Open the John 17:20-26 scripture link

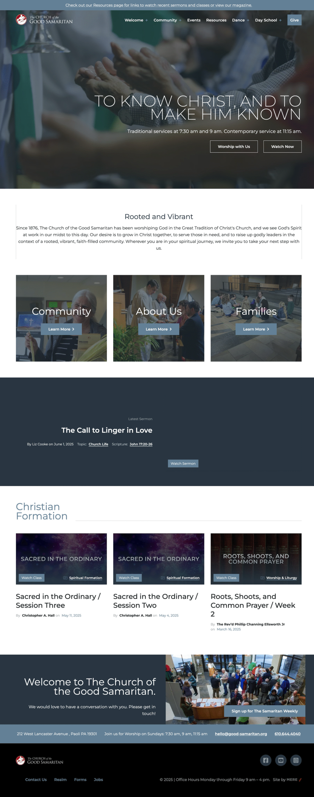(x=141, y=444)
